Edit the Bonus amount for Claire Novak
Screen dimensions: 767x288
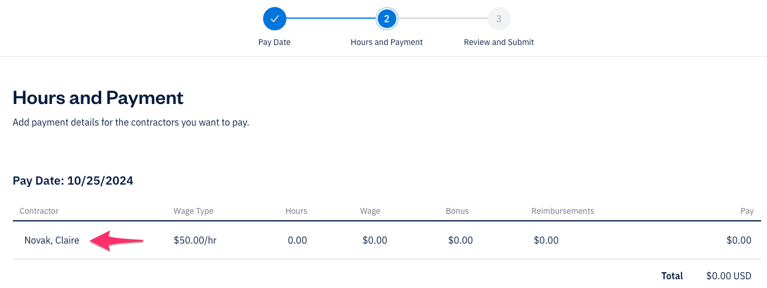pos(460,240)
